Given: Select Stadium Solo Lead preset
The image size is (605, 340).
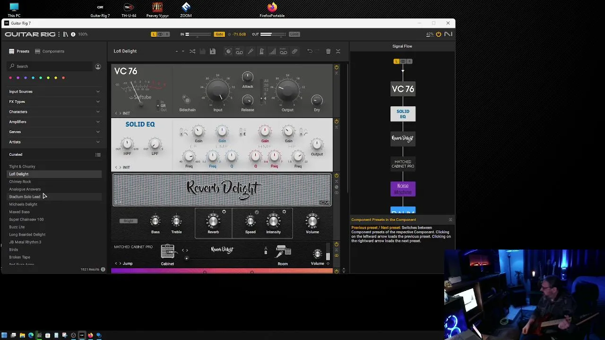Looking at the screenshot, I should pyautogui.click(x=54, y=197).
